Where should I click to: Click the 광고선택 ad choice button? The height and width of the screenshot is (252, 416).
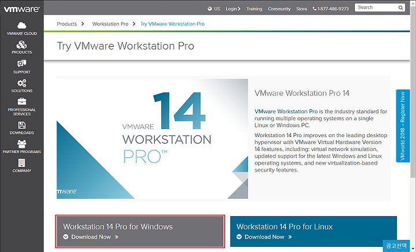coord(396,246)
